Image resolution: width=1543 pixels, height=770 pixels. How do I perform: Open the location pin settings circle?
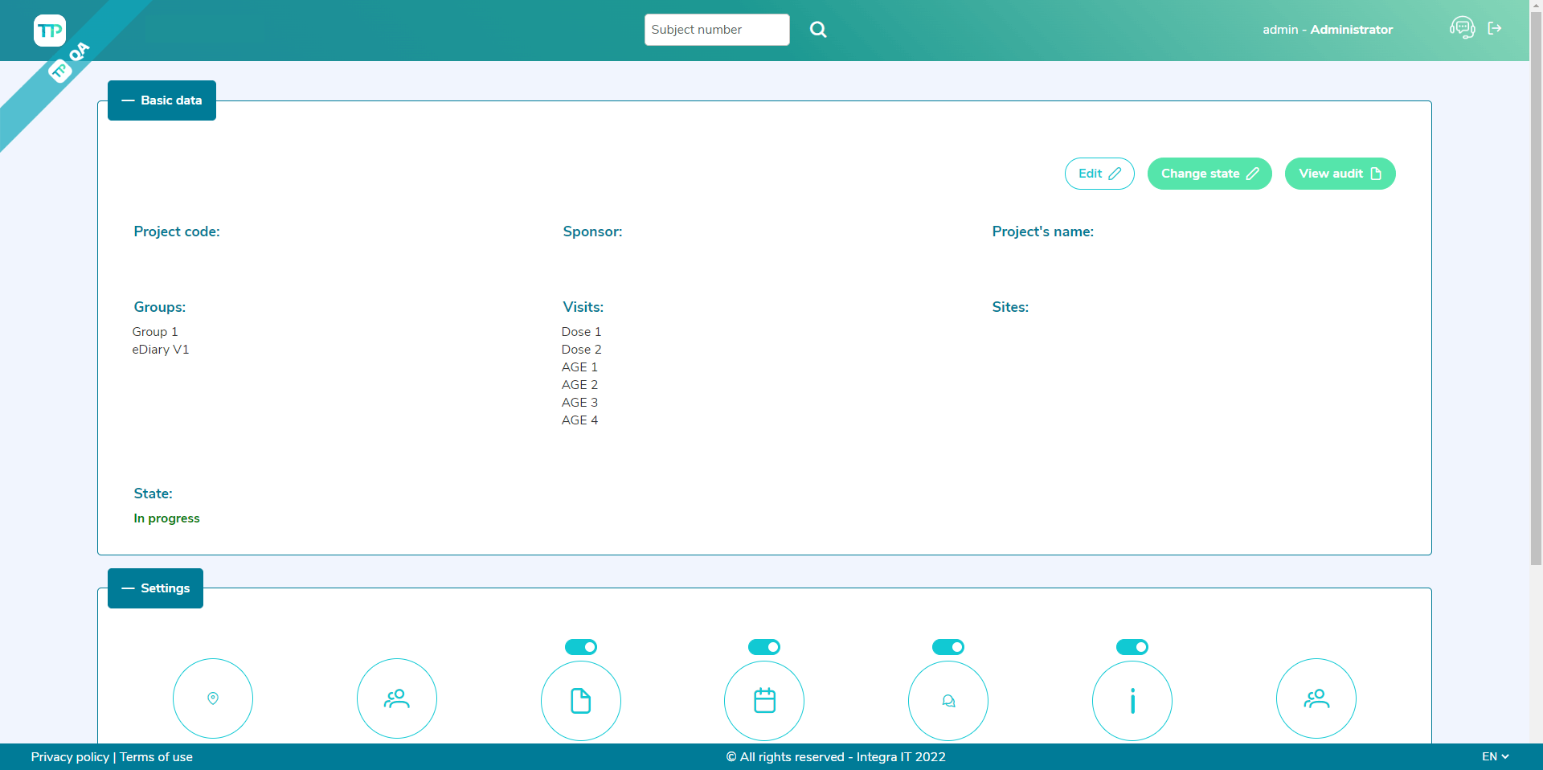(x=213, y=698)
